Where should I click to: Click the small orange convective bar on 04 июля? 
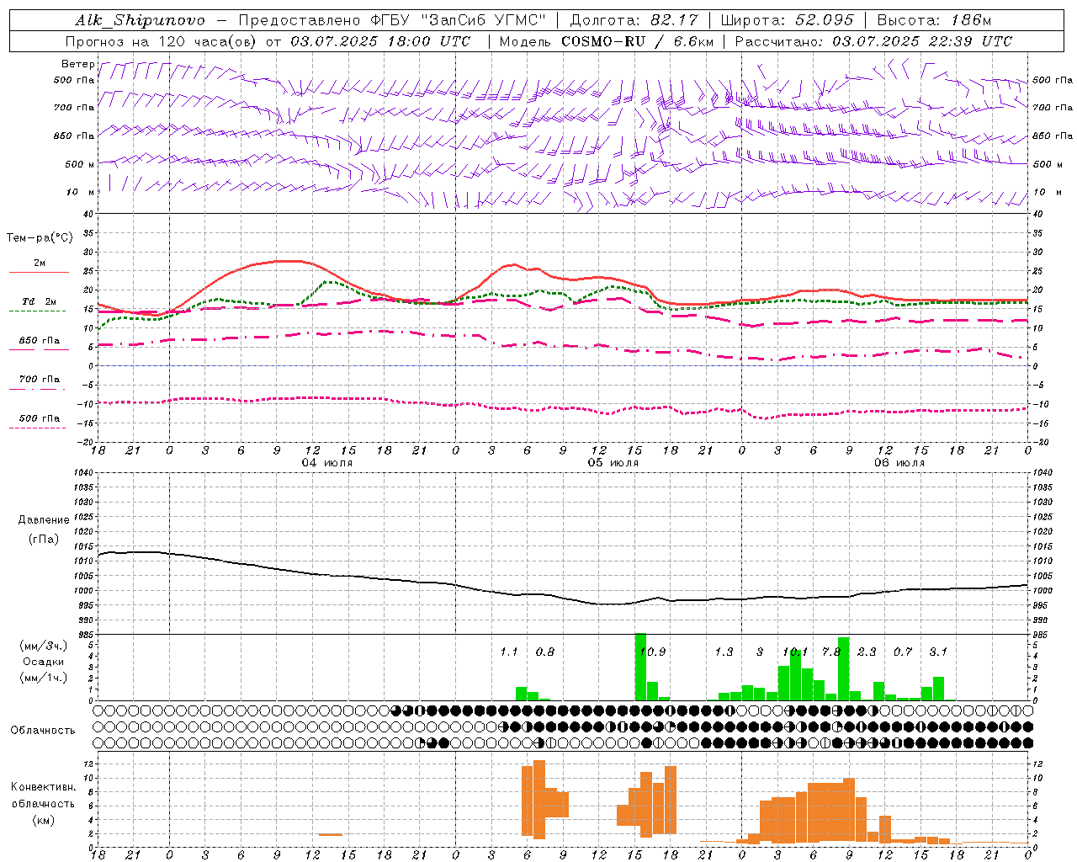coord(331,834)
